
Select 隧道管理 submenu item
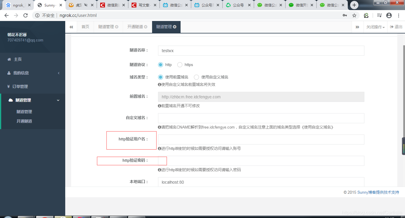point(24,112)
